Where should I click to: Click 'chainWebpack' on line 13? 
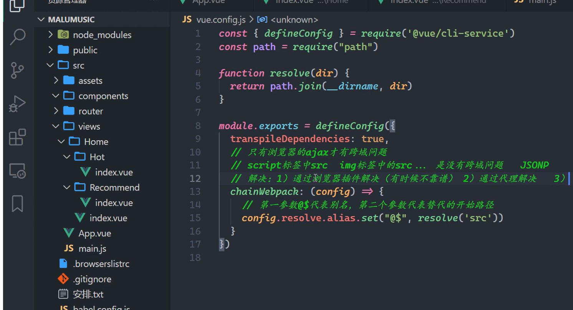(x=264, y=191)
